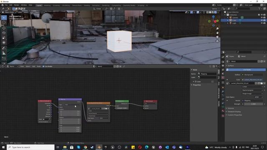This screenshot has height=150, width=267.
Task: Select the Scale tool in viewport toolbar
Action: (4, 37)
